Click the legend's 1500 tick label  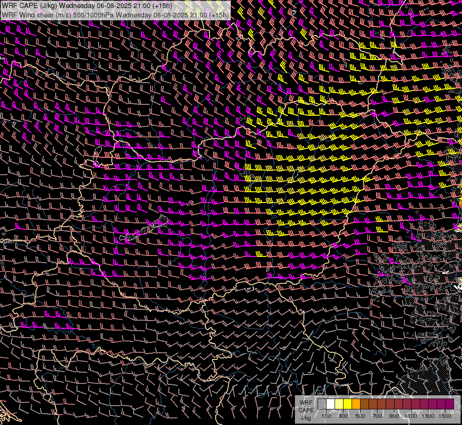pos(445,416)
